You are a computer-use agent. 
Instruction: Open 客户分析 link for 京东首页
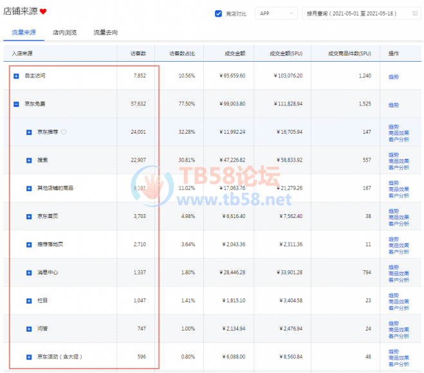coord(398,224)
